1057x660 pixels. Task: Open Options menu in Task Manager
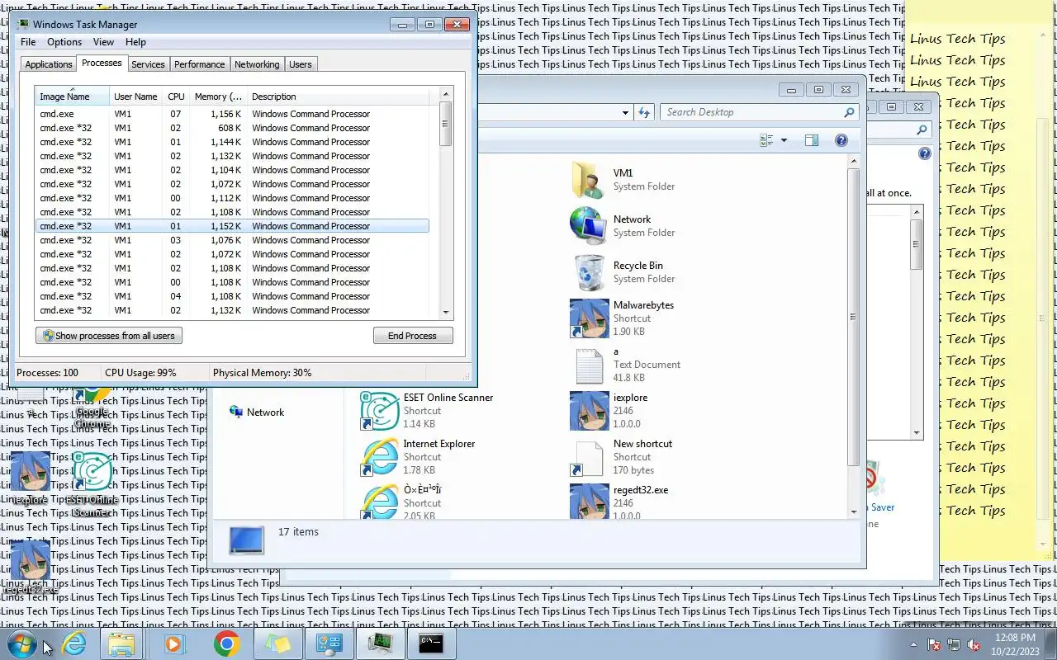coord(64,42)
